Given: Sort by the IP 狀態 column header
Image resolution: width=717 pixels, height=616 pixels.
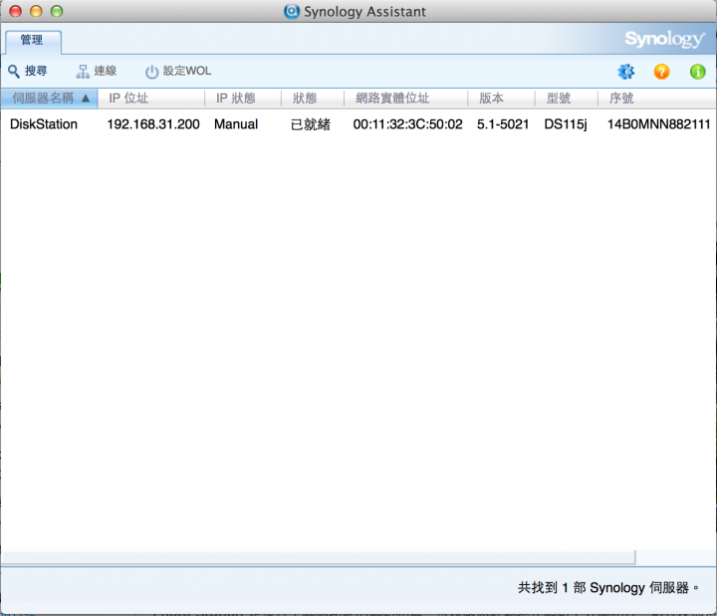Looking at the screenshot, I should (243, 99).
